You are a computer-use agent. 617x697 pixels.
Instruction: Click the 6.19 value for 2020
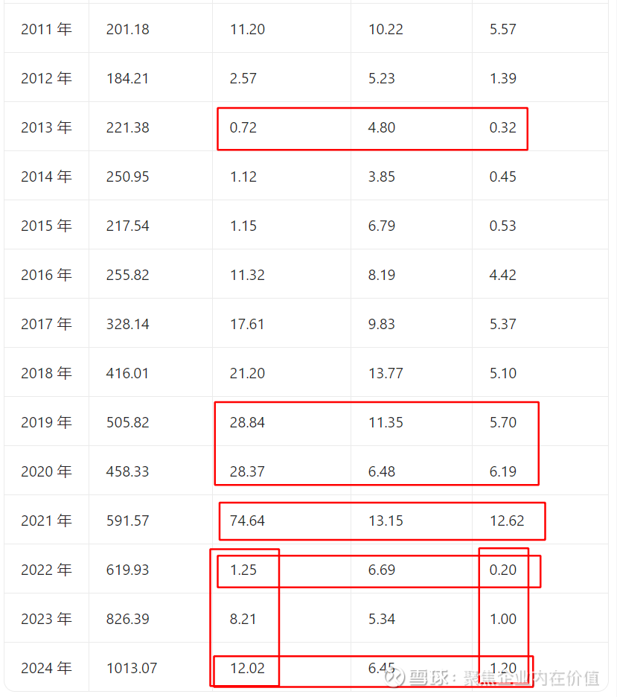tap(503, 472)
